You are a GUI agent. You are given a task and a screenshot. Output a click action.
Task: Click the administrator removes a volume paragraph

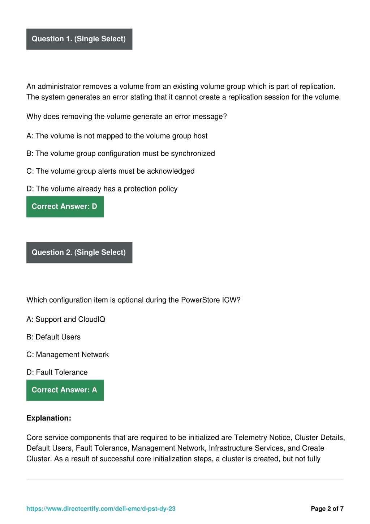(x=184, y=92)
